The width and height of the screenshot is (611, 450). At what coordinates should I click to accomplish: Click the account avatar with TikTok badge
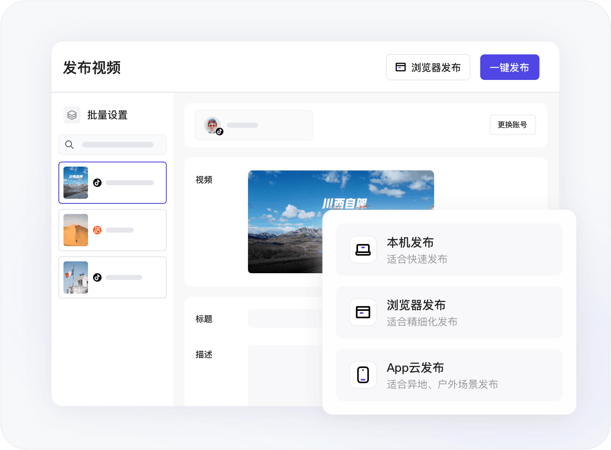tap(212, 125)
